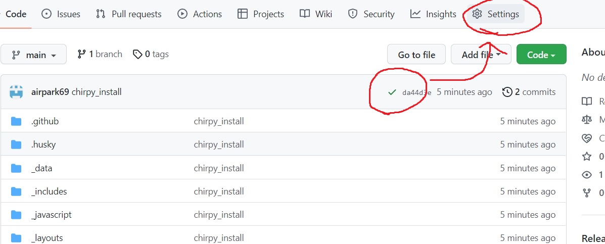Click the Security shield icon
605x244 pixels.
[353, 14]
